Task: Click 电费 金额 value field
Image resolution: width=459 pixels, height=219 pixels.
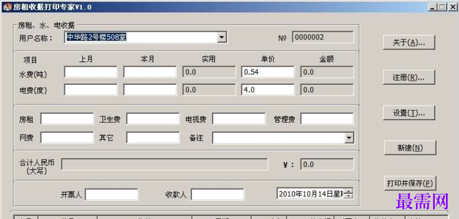Action: point(327,90)
